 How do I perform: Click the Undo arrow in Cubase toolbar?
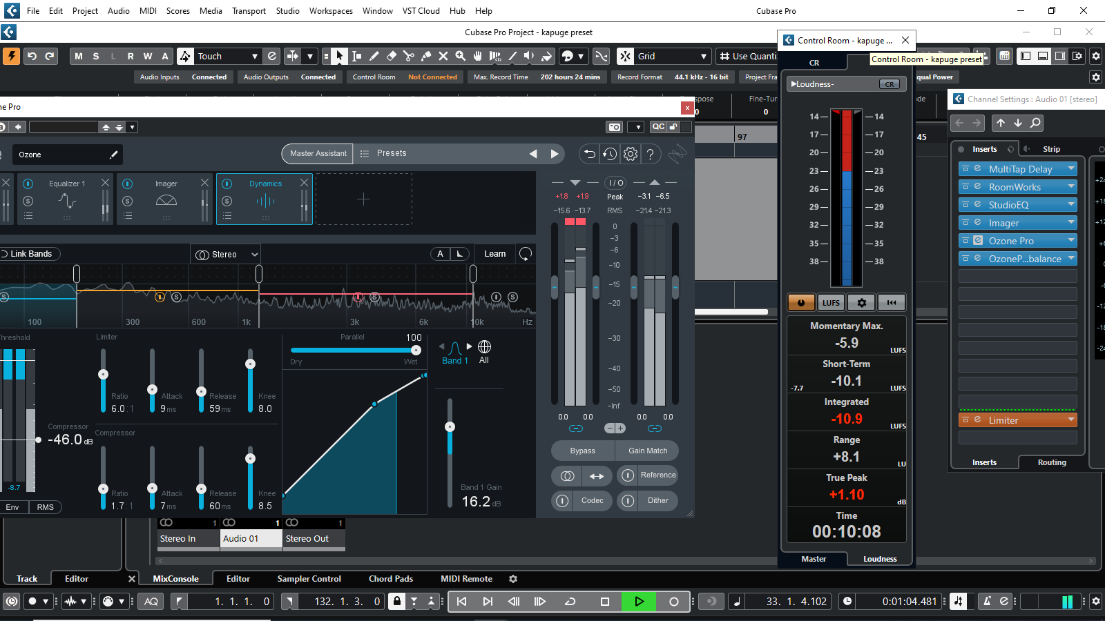32,56
